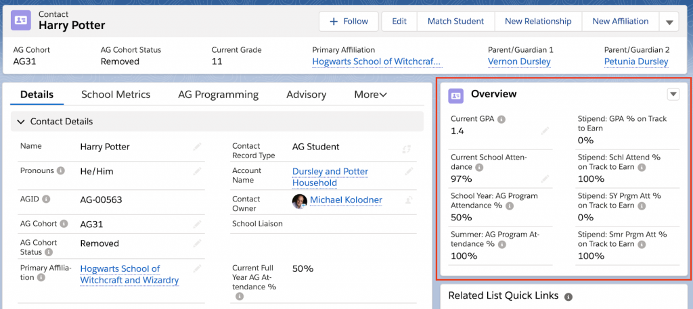The width and height of the screenshot is (693, 309).
Task: Click info icon for Stipend SY Prgm Att %
Action: [x=642, y=206]
